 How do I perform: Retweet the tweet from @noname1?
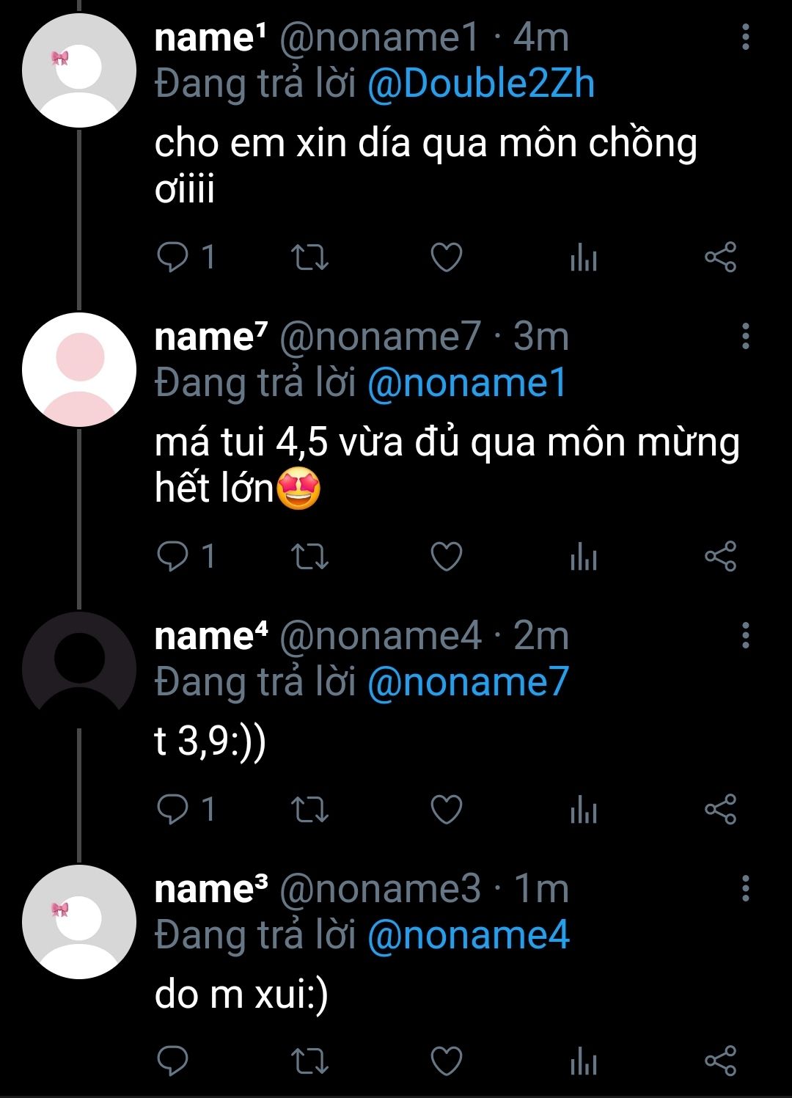[309, 257]
